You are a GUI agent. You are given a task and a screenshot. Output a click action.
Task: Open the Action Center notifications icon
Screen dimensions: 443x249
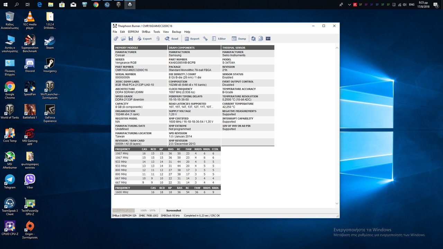pyautogui.click(x=436, y=4)
